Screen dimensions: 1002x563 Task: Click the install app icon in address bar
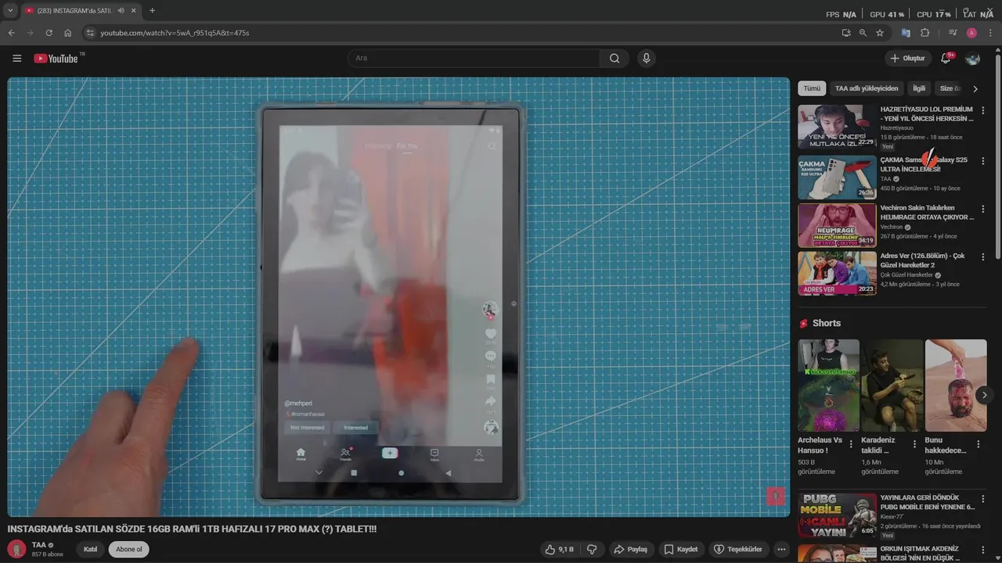[846, 33]
